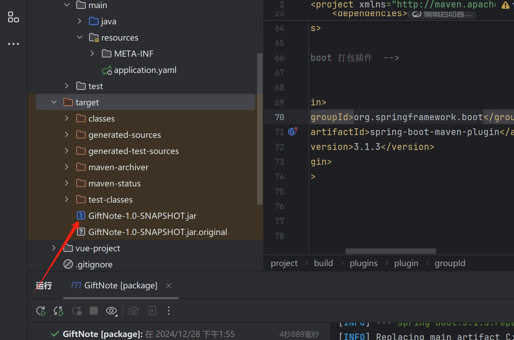Click the jar.original unknown file icon

pyautogui.click(x=81, y=232)
